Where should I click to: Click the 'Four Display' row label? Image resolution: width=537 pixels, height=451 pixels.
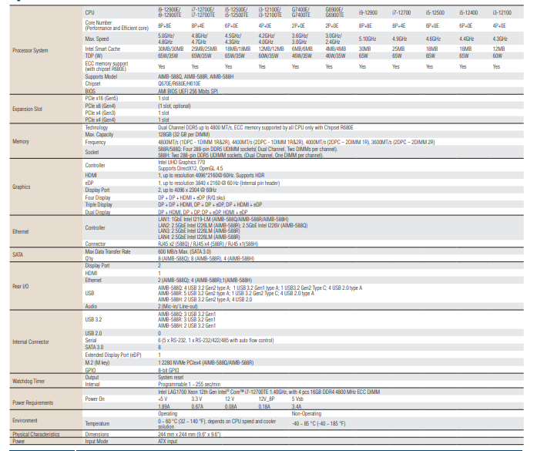click(x=98, y=197)
